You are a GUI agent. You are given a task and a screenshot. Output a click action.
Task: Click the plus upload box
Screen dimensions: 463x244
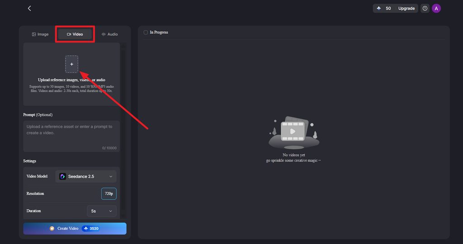72,64
